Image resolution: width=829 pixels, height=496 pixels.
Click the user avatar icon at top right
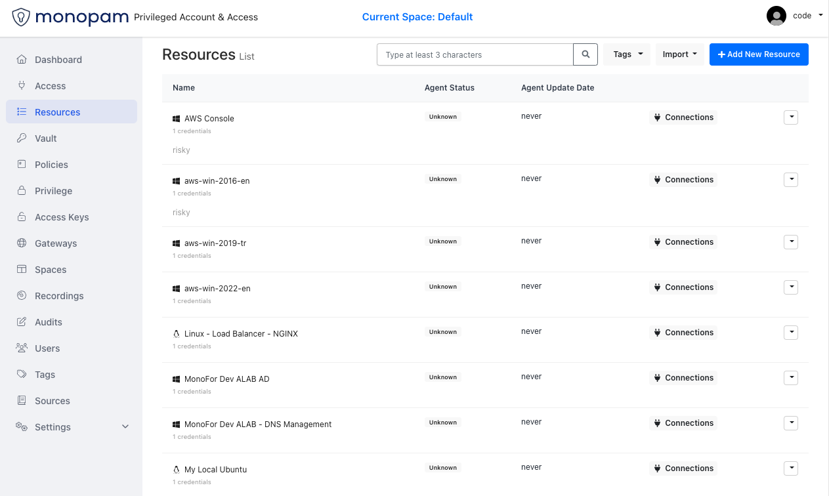point(776,16)
